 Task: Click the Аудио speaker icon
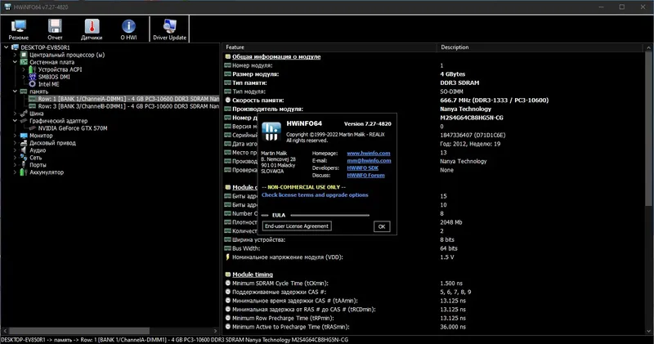pyautogui.click(x=24, y=150)
